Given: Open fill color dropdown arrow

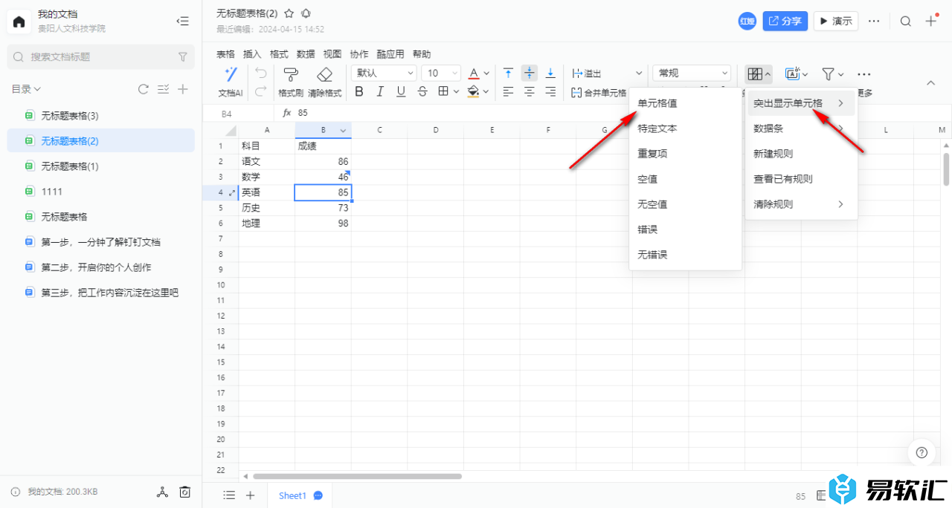Looking at the screenshot, I should tap(486, 91).
